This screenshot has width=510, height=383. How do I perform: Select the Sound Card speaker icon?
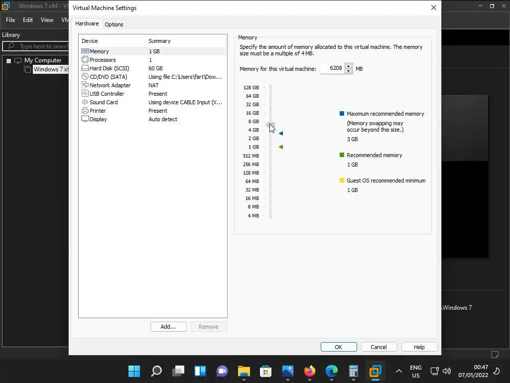pyautogui.click(x=85, y=102)
